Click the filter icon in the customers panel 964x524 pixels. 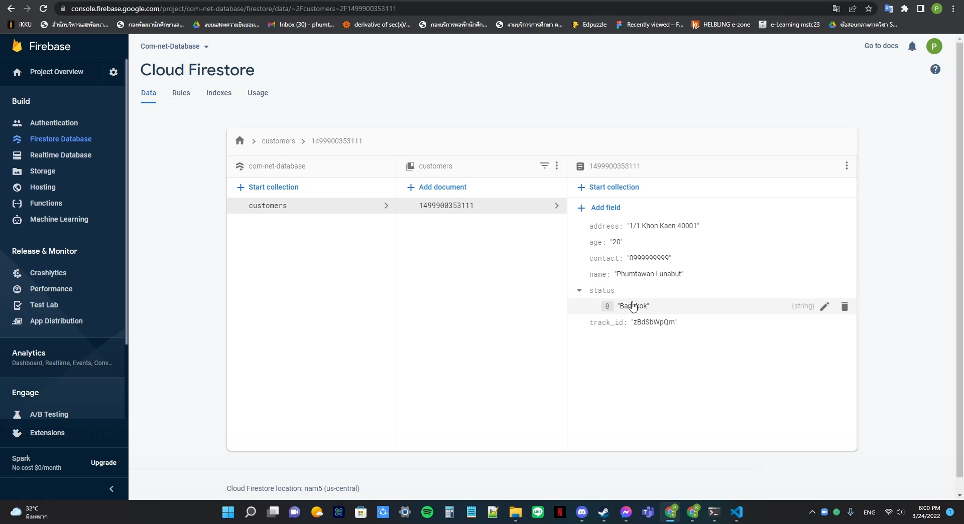tap(544, 165)
